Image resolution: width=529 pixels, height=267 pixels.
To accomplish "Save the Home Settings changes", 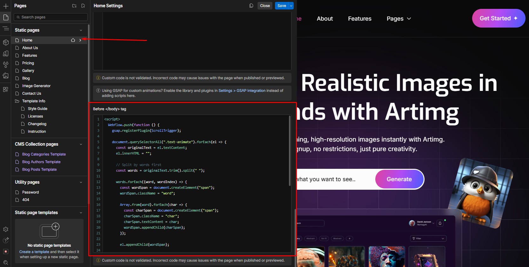I will pyautogui.click(x=282, y=6).
